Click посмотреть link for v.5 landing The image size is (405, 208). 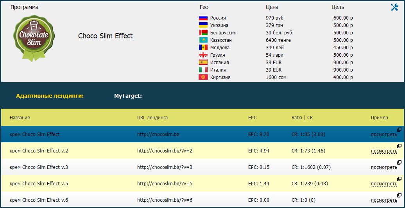click(384, 184)
